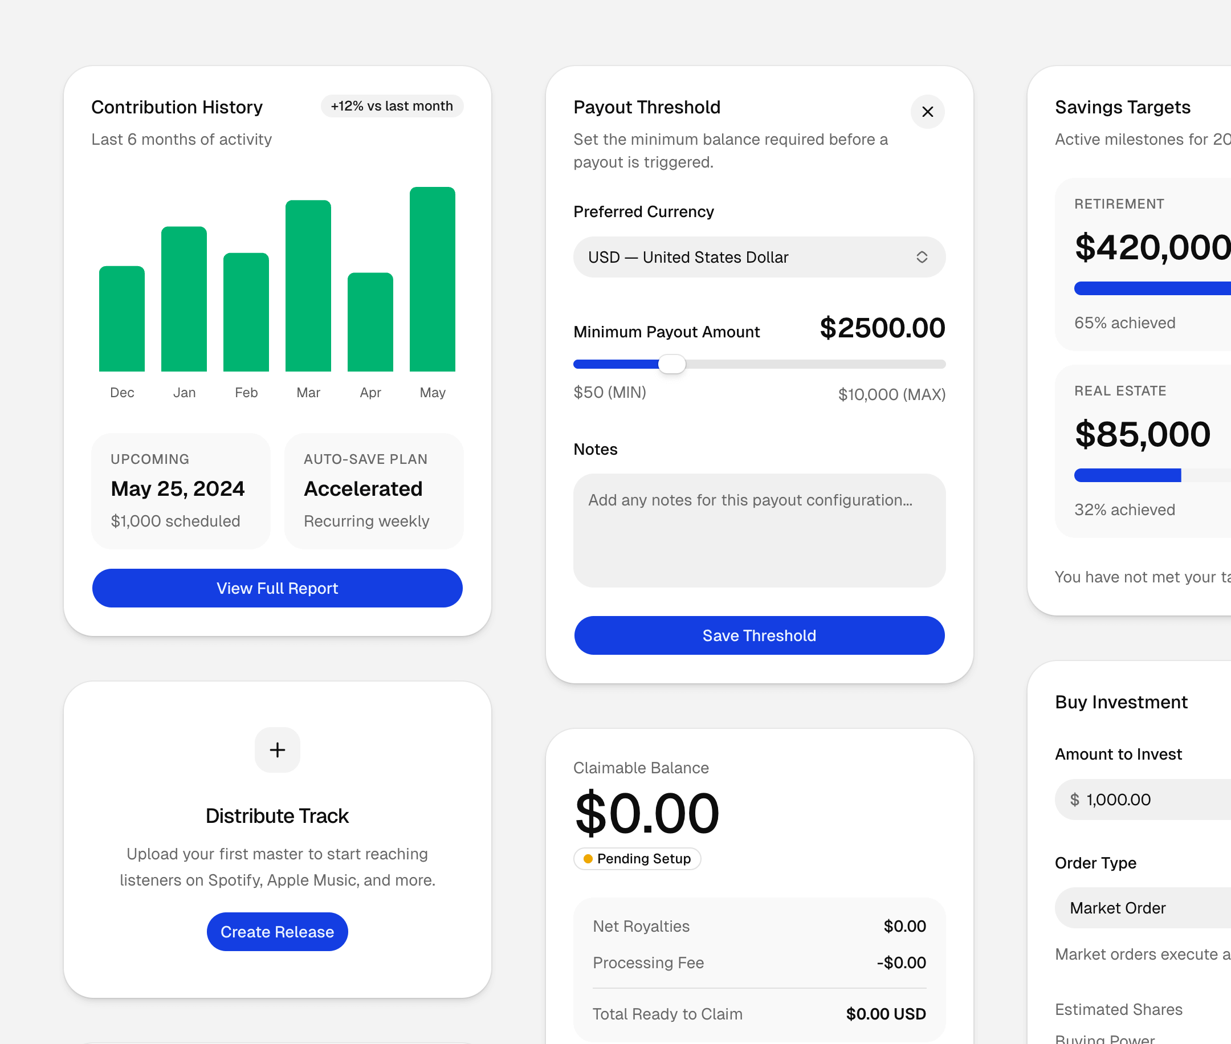This screenshot has width=1231, height=1044.
Task: Click the currency dropdown chevron arrows
Action: point(921,258)
